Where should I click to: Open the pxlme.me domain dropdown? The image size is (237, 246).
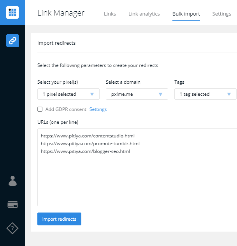pos(137,94)
